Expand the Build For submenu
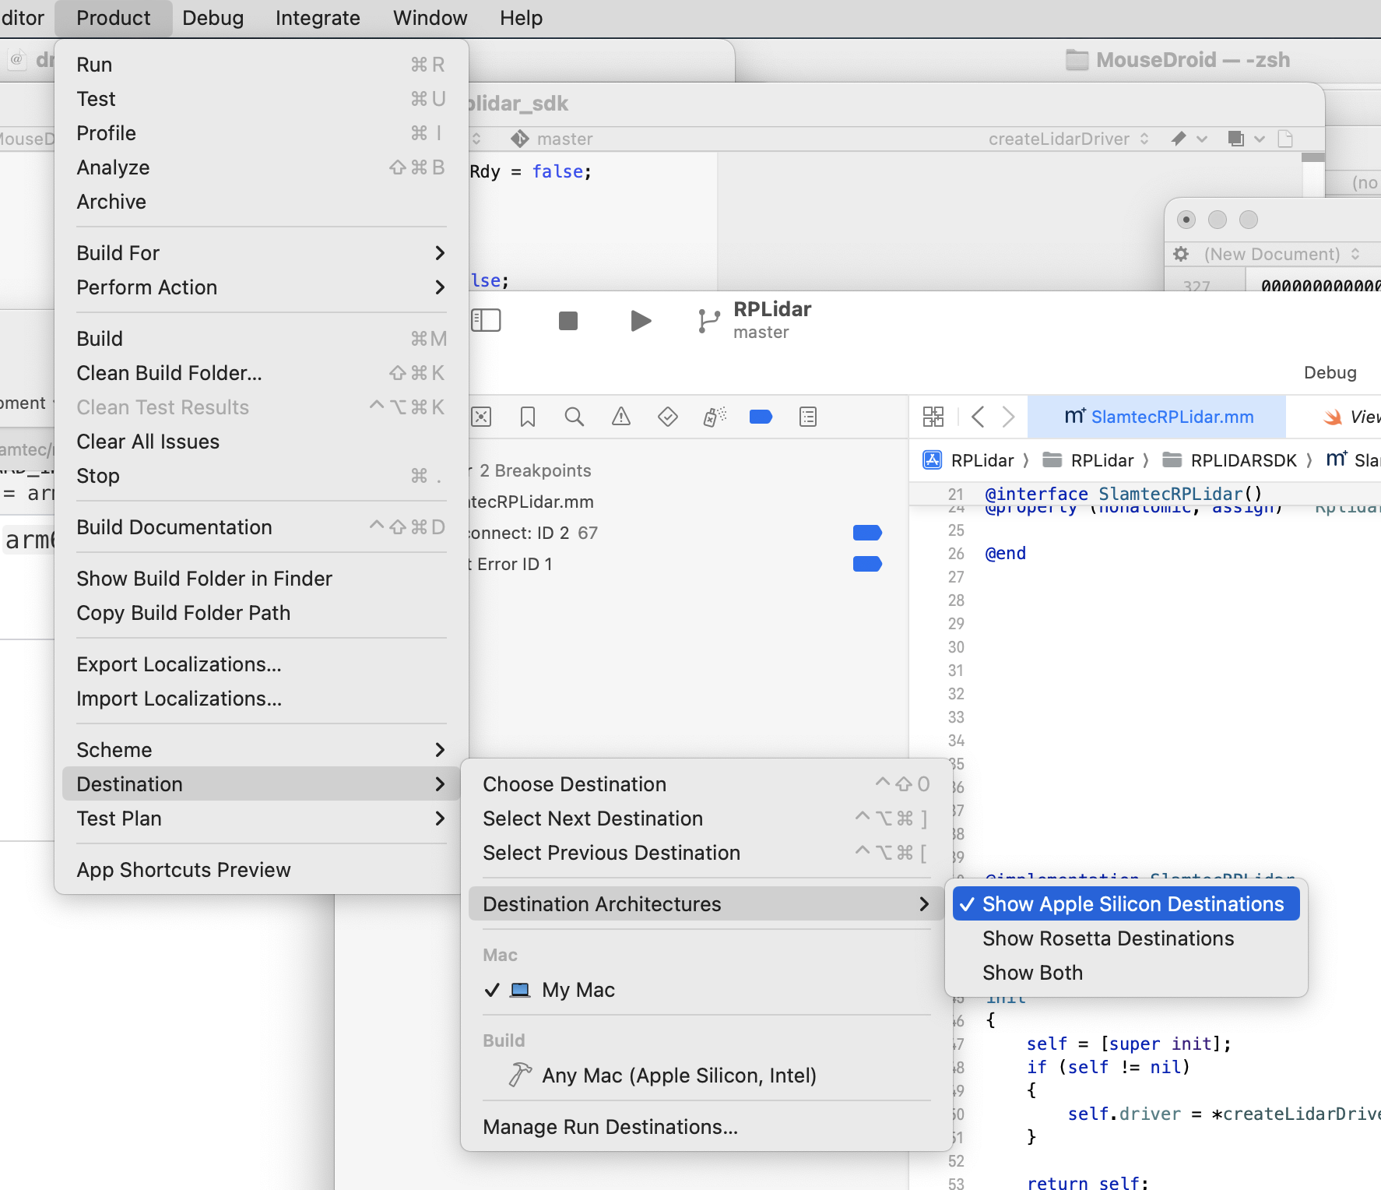 tap(261, 253)
